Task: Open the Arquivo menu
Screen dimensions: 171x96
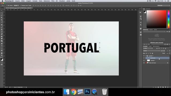Action: pyautogui.click(x=17, y=1)
